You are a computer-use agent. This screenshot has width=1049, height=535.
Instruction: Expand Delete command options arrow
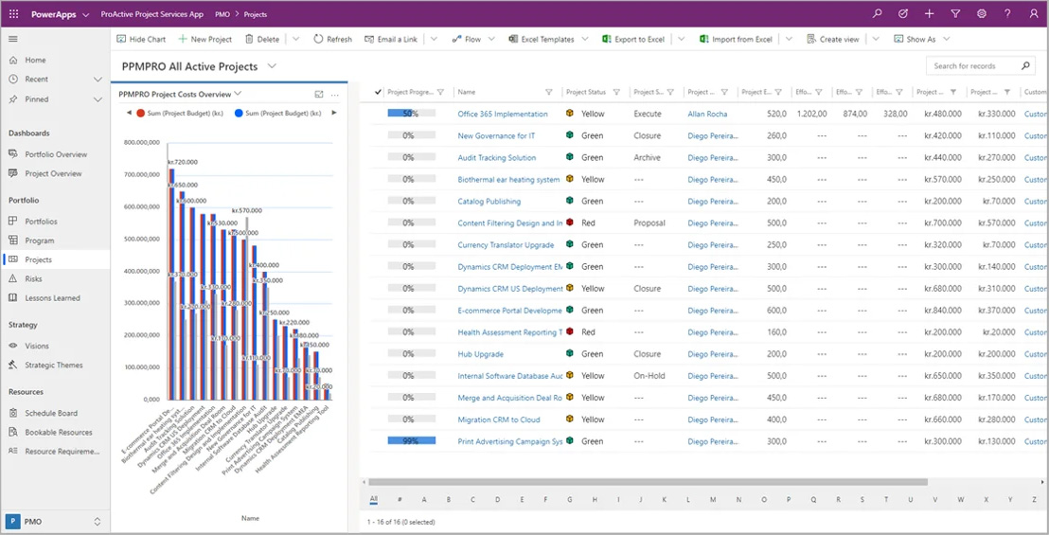(296, 40)
